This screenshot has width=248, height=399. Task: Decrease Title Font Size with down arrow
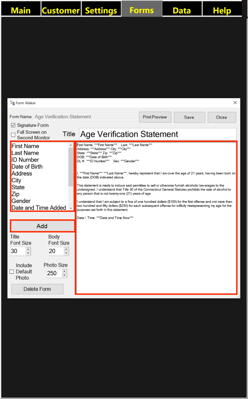pos(28,253)
